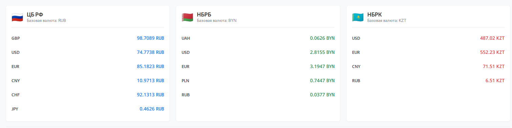512x128 pixels.
Task: Click the Kazakhstan flag icon
Action: click(358, 17)
